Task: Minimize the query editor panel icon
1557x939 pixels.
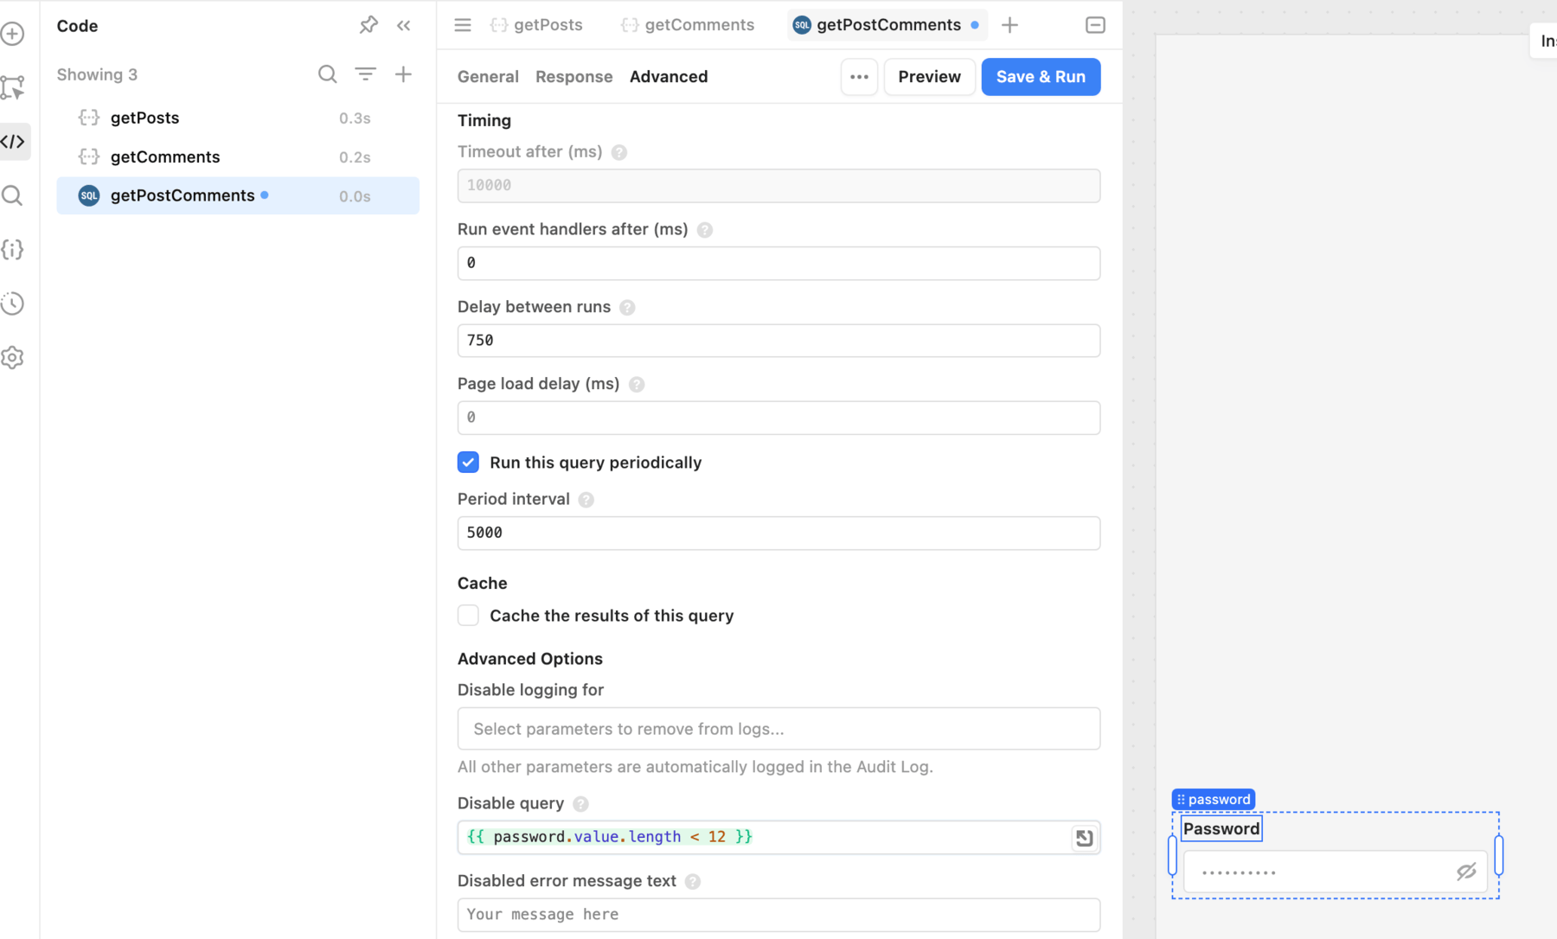Action: coord(1095,25)
